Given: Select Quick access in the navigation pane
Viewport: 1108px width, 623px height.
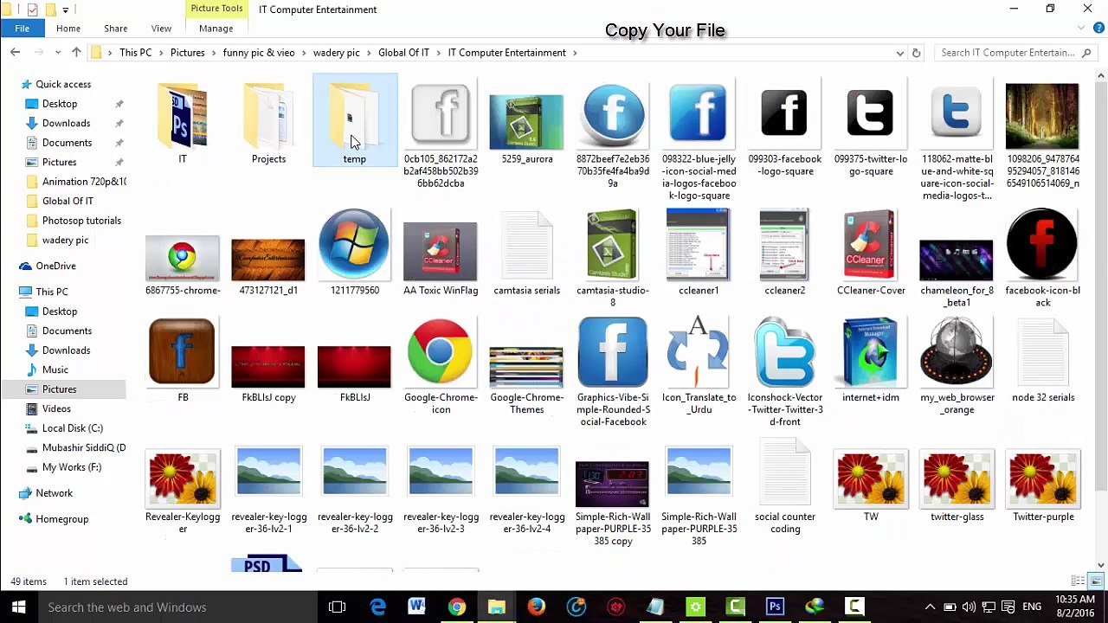Looking at the screenshot, I should 63,84.
